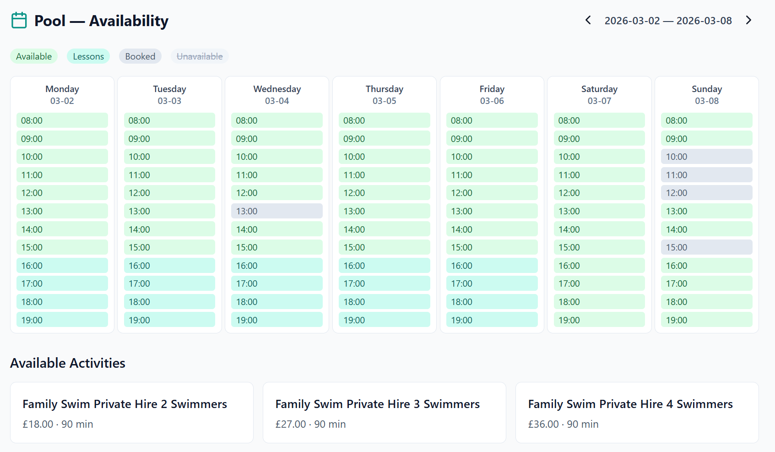Navigate to previous week with left chevron
Image resolution: width=775 pixels, height=452 pixels.
coord(587,20)
